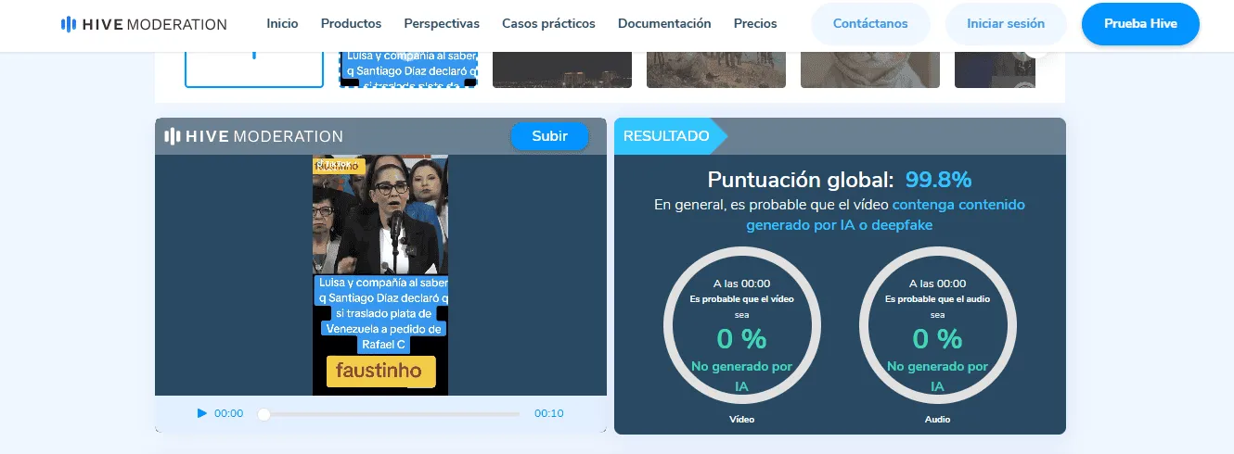Navigate to Precios
Viewport: 1234px width, 454px height.
[x=755, y=23]
